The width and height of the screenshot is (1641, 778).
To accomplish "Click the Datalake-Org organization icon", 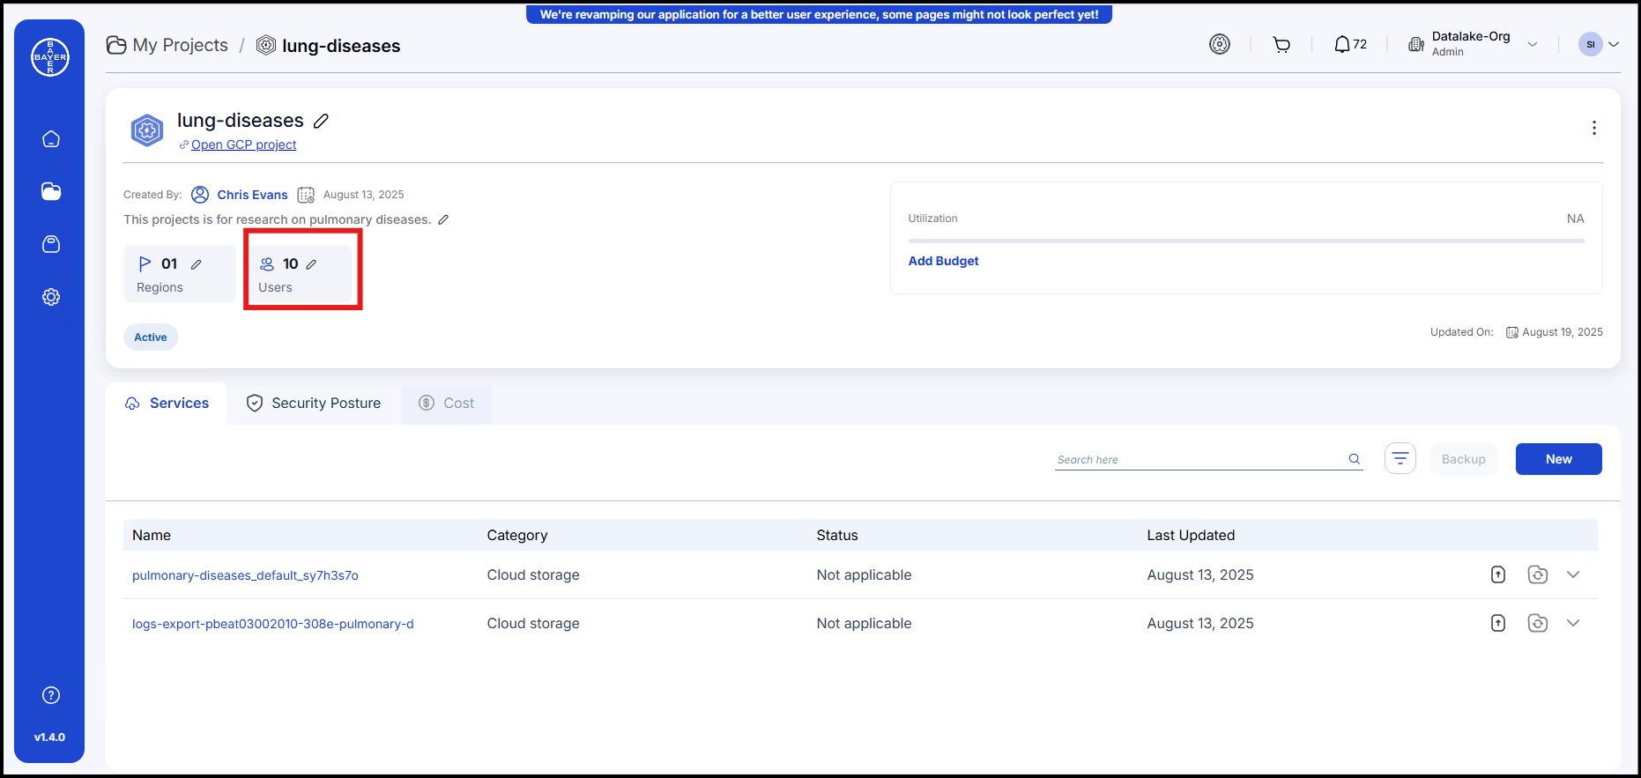I will pyautogui.click(x=1416, y=44).
